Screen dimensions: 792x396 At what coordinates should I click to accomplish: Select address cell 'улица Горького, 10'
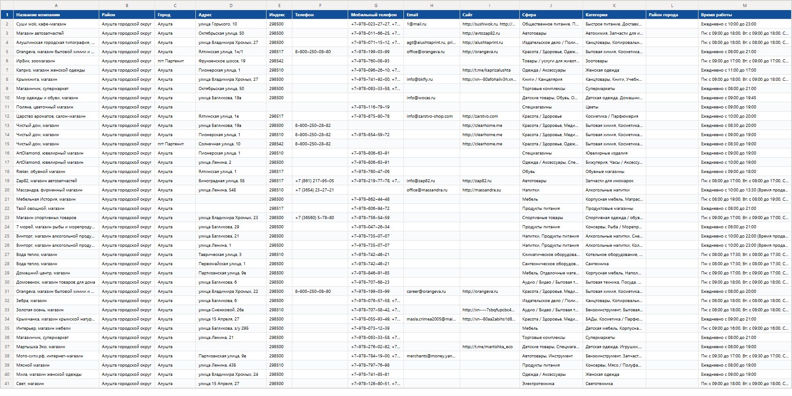(x=231, y=24)
